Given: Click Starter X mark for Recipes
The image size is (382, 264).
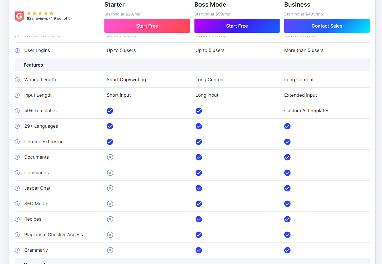Looking at the screenshot, I should (110, 219).
